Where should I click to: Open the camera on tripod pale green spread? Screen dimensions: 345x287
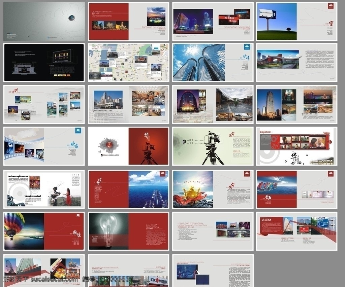click(213, 147)
